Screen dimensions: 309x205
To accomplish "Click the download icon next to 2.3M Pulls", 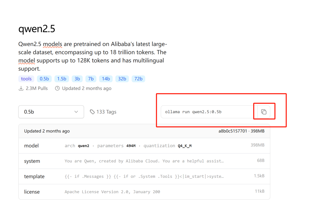I will point(21,88).
